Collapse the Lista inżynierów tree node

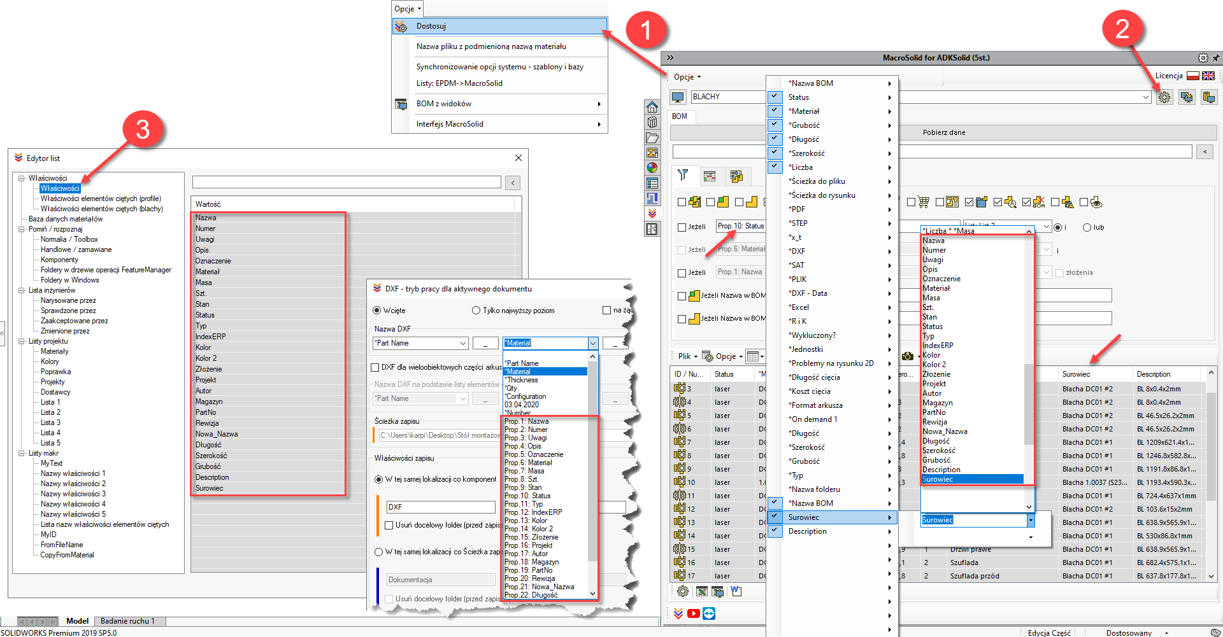tap(21, 290)
